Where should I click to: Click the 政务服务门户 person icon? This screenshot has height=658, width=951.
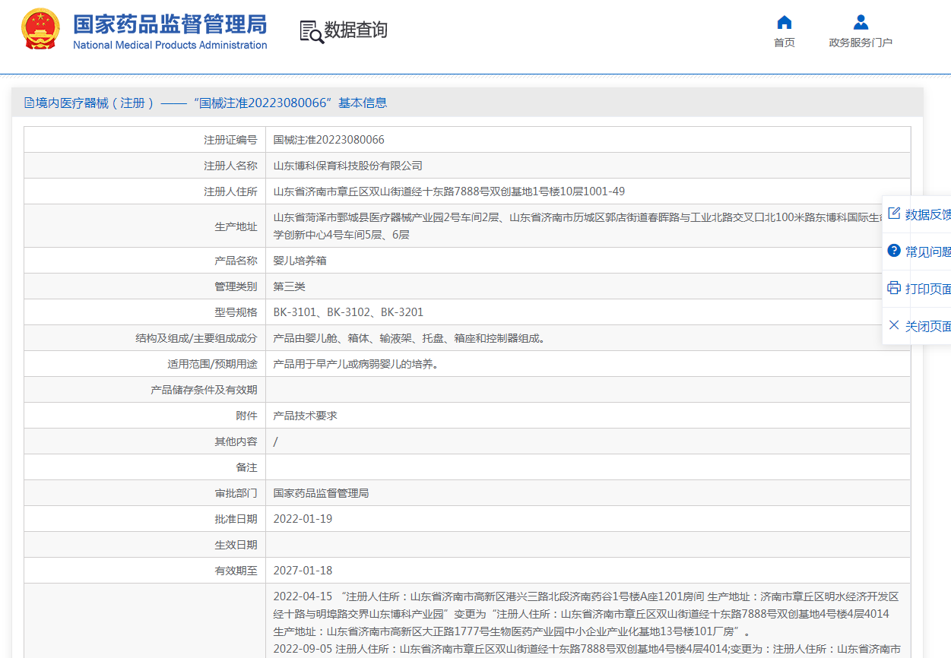861,22
